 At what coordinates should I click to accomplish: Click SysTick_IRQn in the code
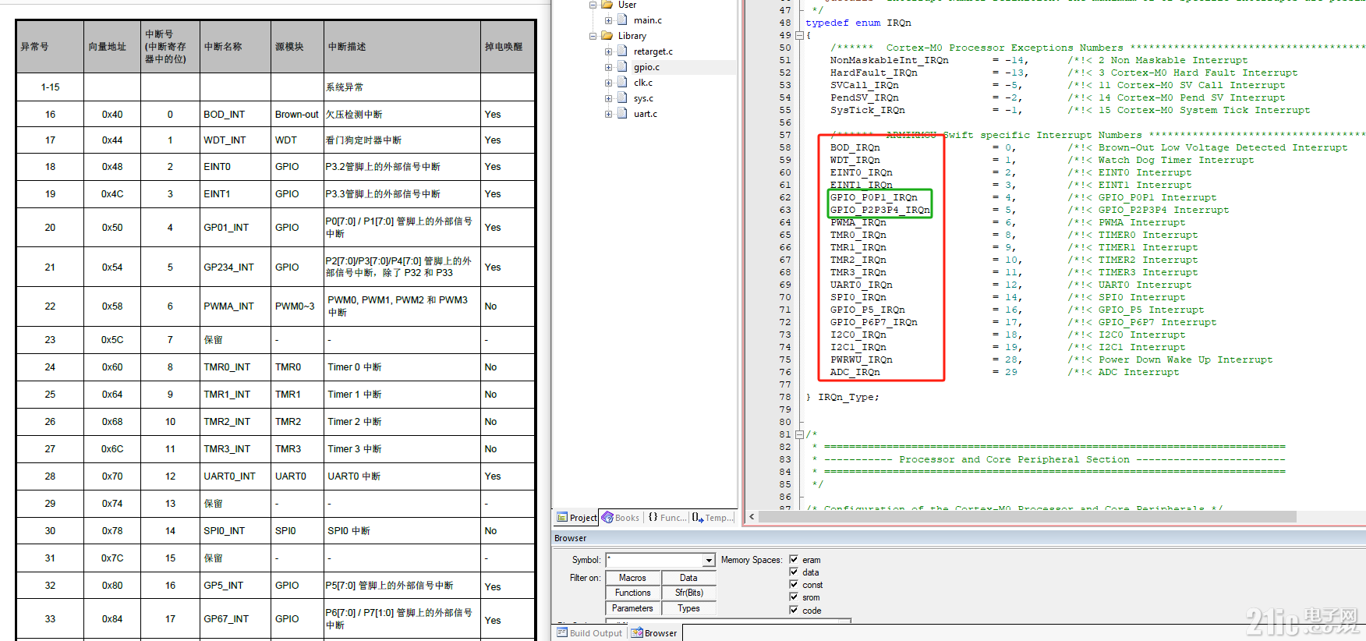click(x=867, y=110)
